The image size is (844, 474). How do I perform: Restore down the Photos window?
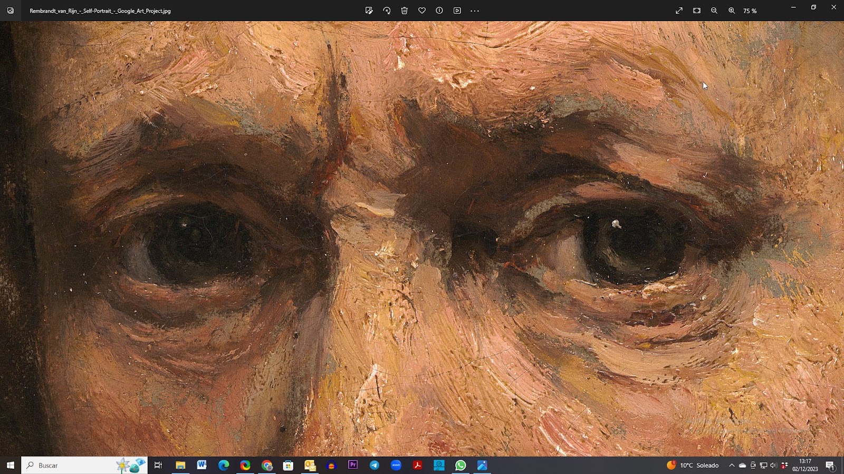pyautogui.click(x=813, y=7)
